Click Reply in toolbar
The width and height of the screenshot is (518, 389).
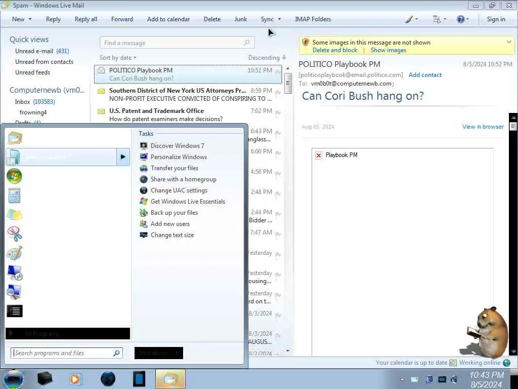(53, 19)
